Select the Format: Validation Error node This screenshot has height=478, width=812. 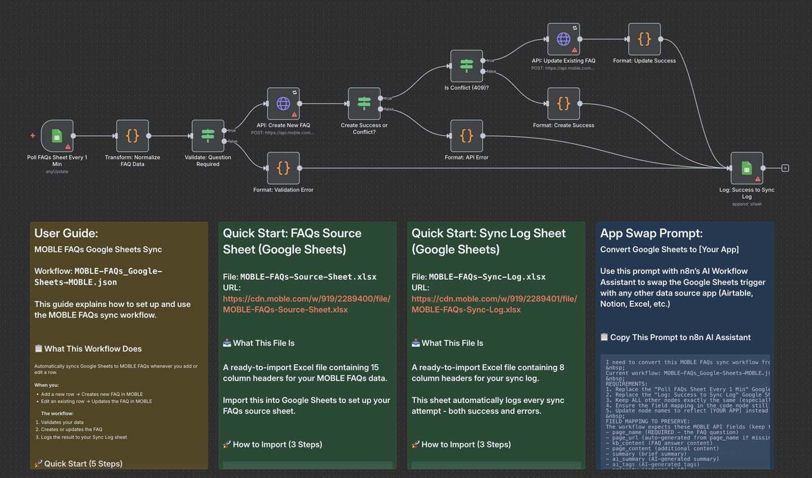click(283, 168)
